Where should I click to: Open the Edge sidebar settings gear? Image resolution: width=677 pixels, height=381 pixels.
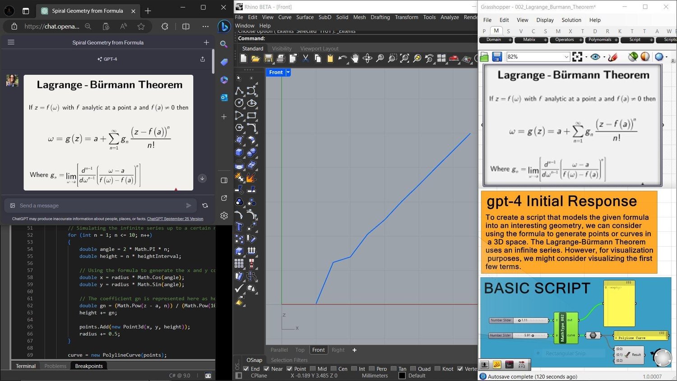click(224, 216)
